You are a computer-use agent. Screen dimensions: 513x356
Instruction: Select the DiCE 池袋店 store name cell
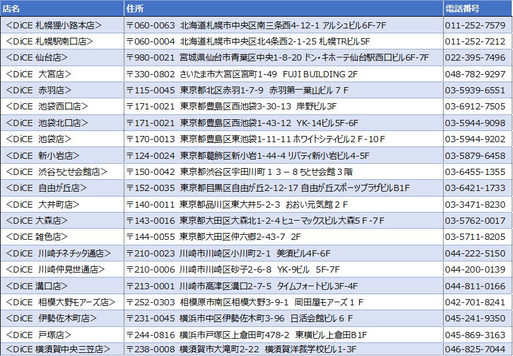(62, 139)
